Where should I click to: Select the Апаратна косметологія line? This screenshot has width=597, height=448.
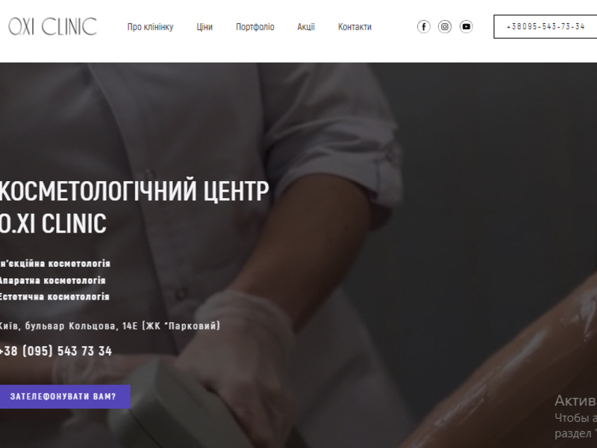tap(52, 280)
